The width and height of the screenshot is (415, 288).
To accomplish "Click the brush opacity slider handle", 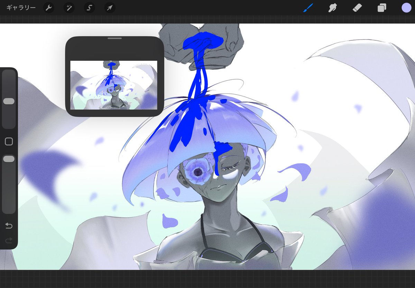I will point(9,159).
